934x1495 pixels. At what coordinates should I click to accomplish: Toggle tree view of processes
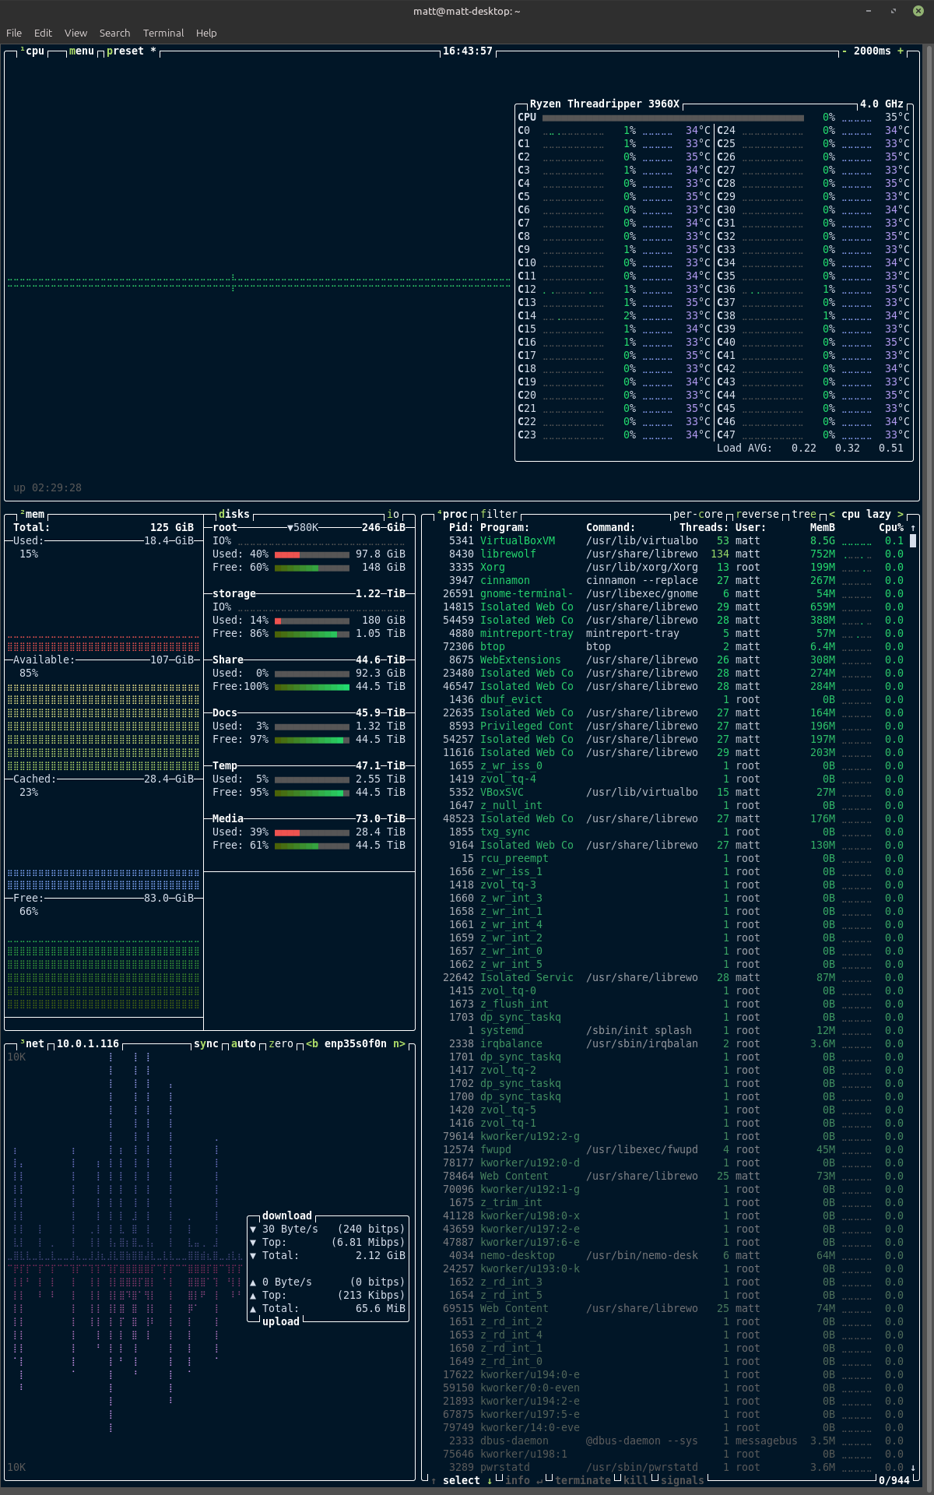click(804, 515)
